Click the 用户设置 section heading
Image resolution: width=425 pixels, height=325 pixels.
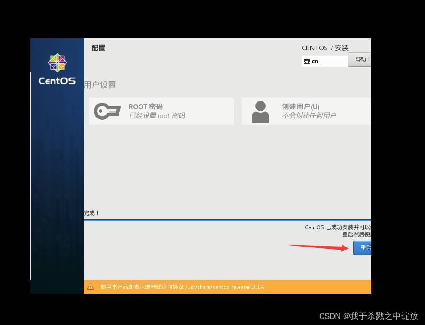coord(100,85)
